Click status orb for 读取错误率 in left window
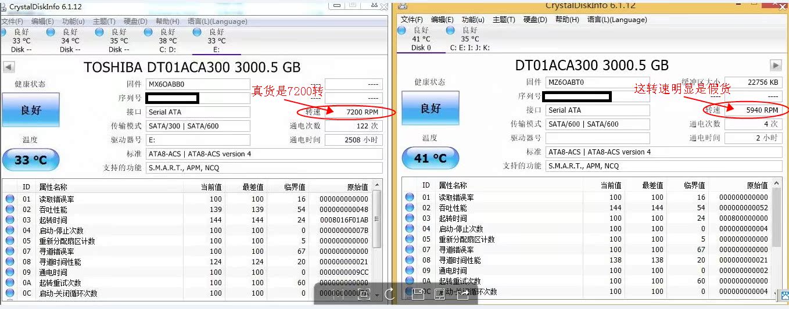The height and width of the screenshot is (309, 789). (10, 199)
